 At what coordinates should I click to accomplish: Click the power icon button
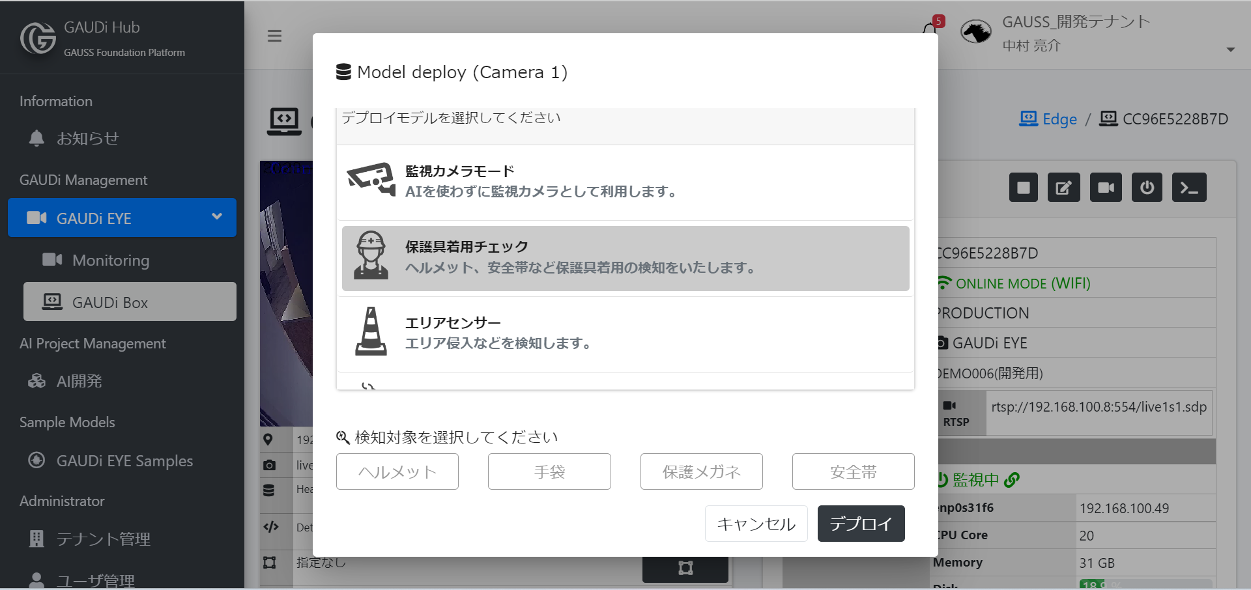pos(1147,188)
